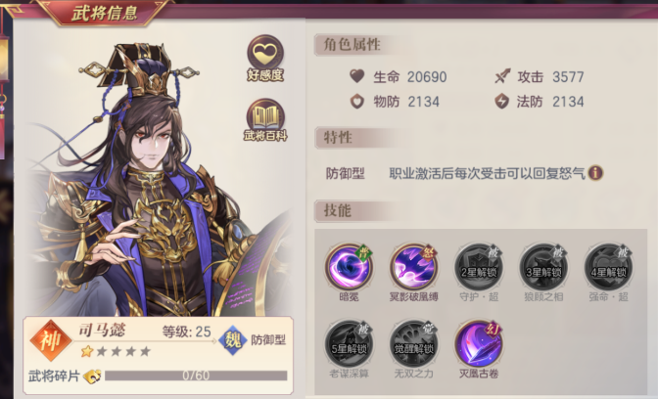Click the 司马懿 character portrait
Viewport: 658px width, 399px height.
point(160,178)
